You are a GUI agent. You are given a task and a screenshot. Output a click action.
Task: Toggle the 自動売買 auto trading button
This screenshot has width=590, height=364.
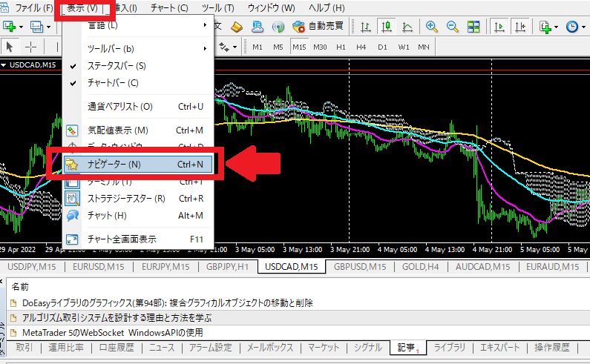click(x=318, y=26)
